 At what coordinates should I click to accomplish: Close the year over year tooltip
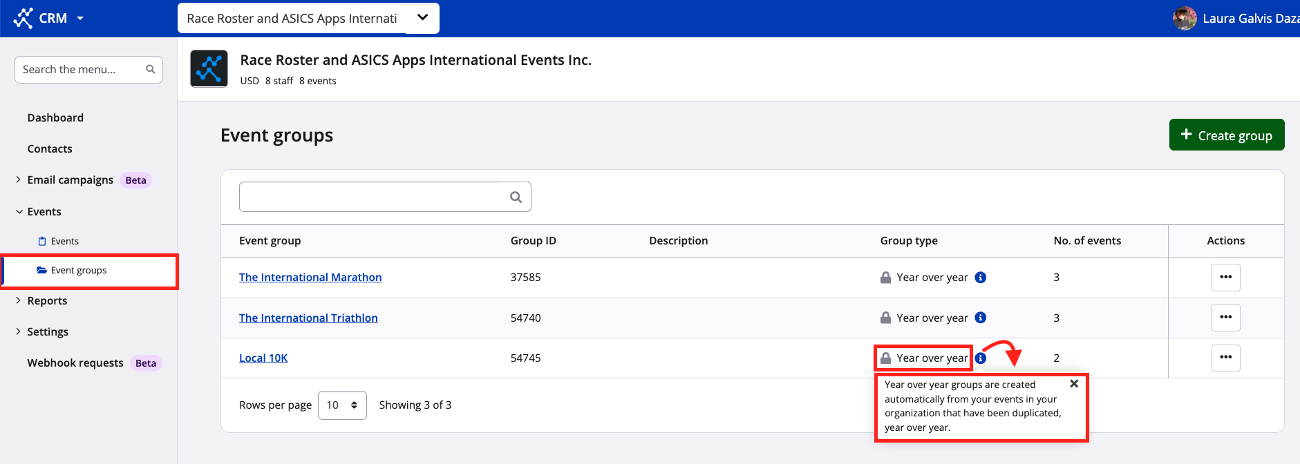(x=1074, y=384)
